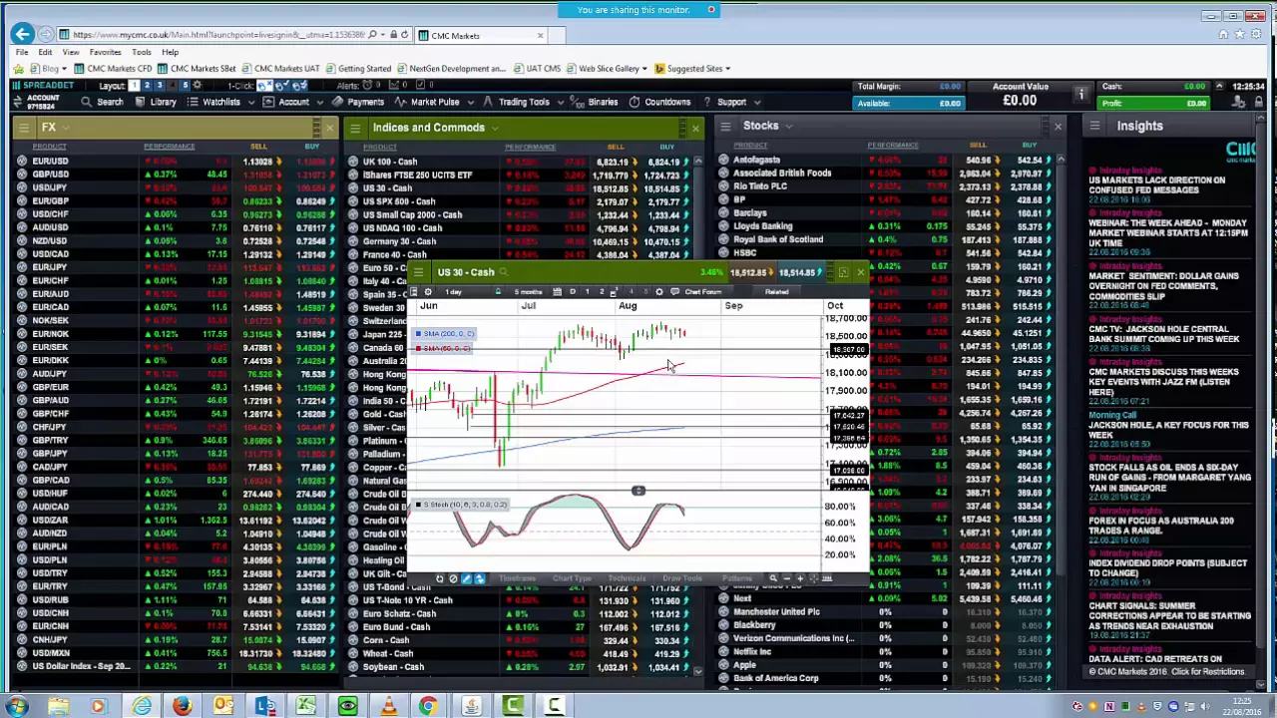Screen dimensions: 1277x718
Task: Toggle the SMA (50) indicator legend
Action: point(443,348)
